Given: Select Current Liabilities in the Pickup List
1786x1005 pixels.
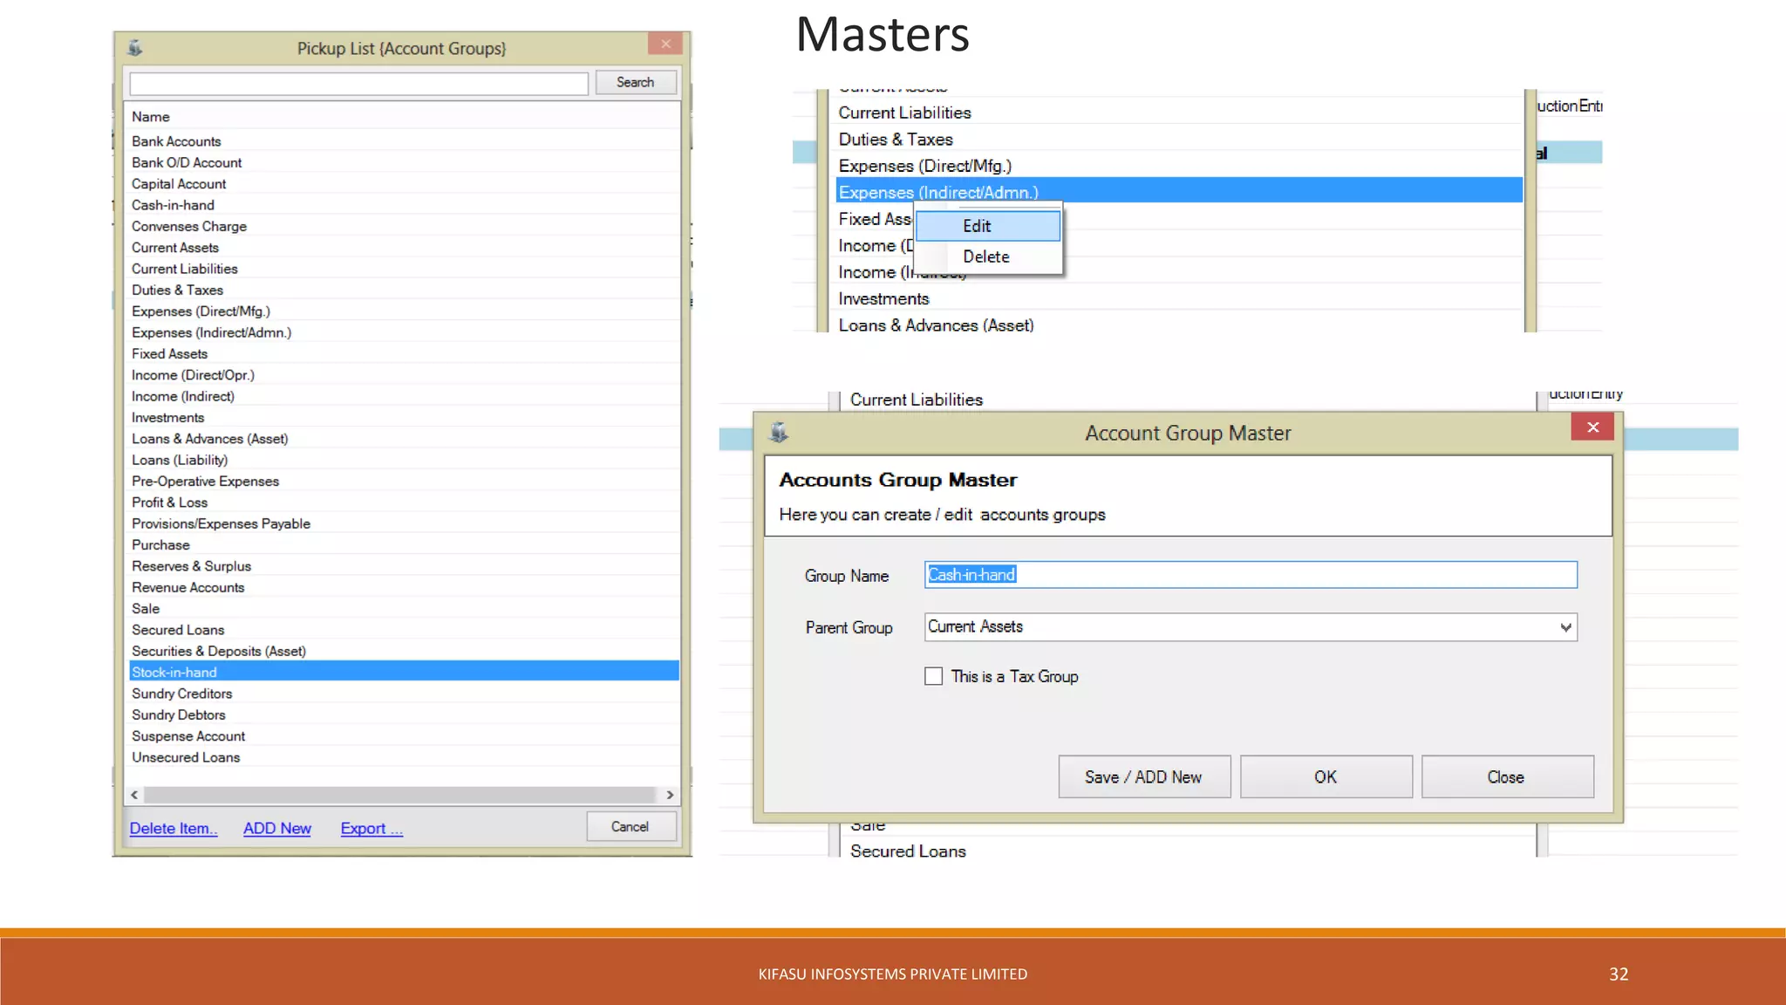Looking at the screenshot, I should coord(404,269).
